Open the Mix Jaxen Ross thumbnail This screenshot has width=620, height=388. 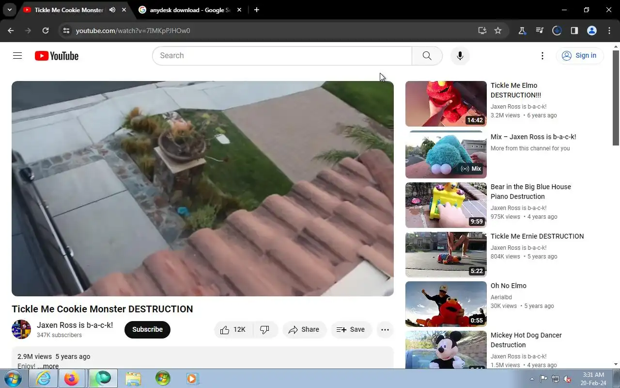(x=446, y=155)
